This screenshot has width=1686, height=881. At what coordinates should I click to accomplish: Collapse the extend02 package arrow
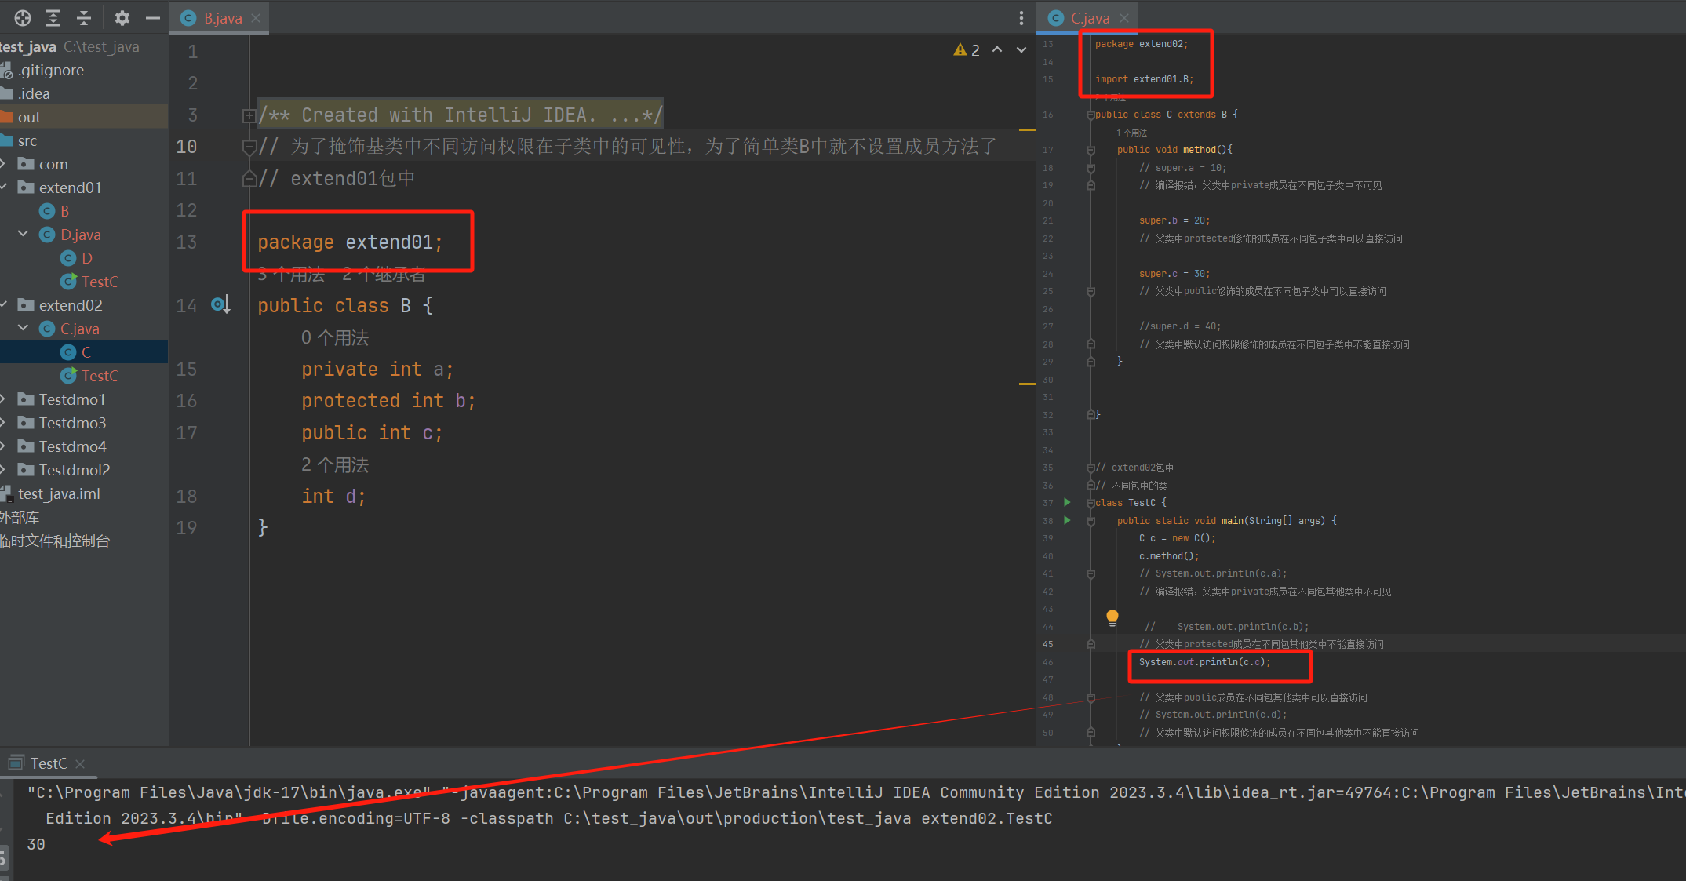[4, 304]
